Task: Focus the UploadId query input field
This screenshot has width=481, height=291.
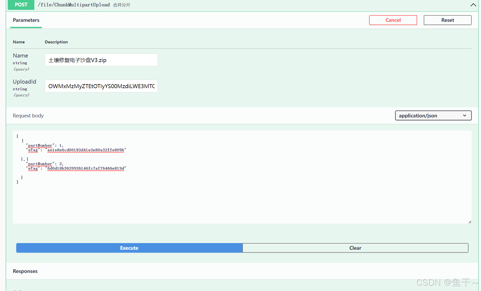Action: click(101, 86)
